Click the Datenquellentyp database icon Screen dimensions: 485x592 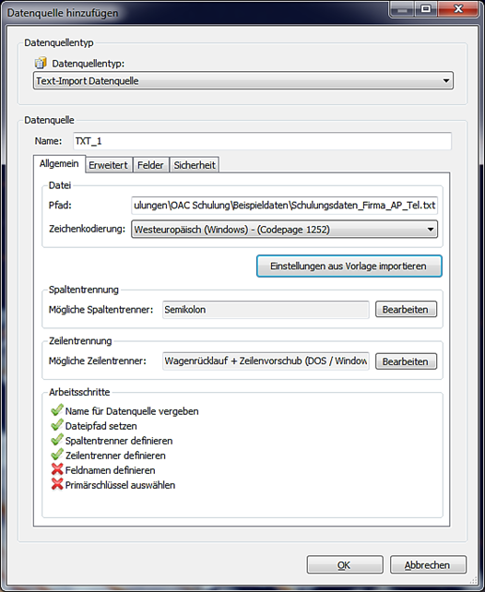point(41,63)
